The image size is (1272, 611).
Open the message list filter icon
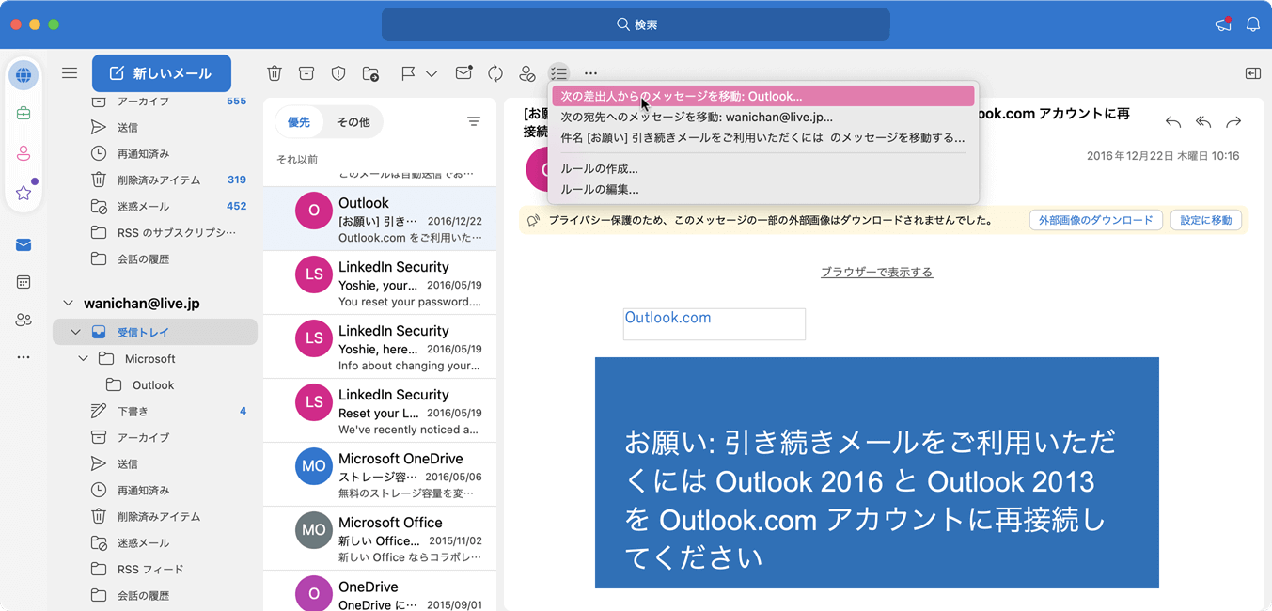click(x=474, y=122)
